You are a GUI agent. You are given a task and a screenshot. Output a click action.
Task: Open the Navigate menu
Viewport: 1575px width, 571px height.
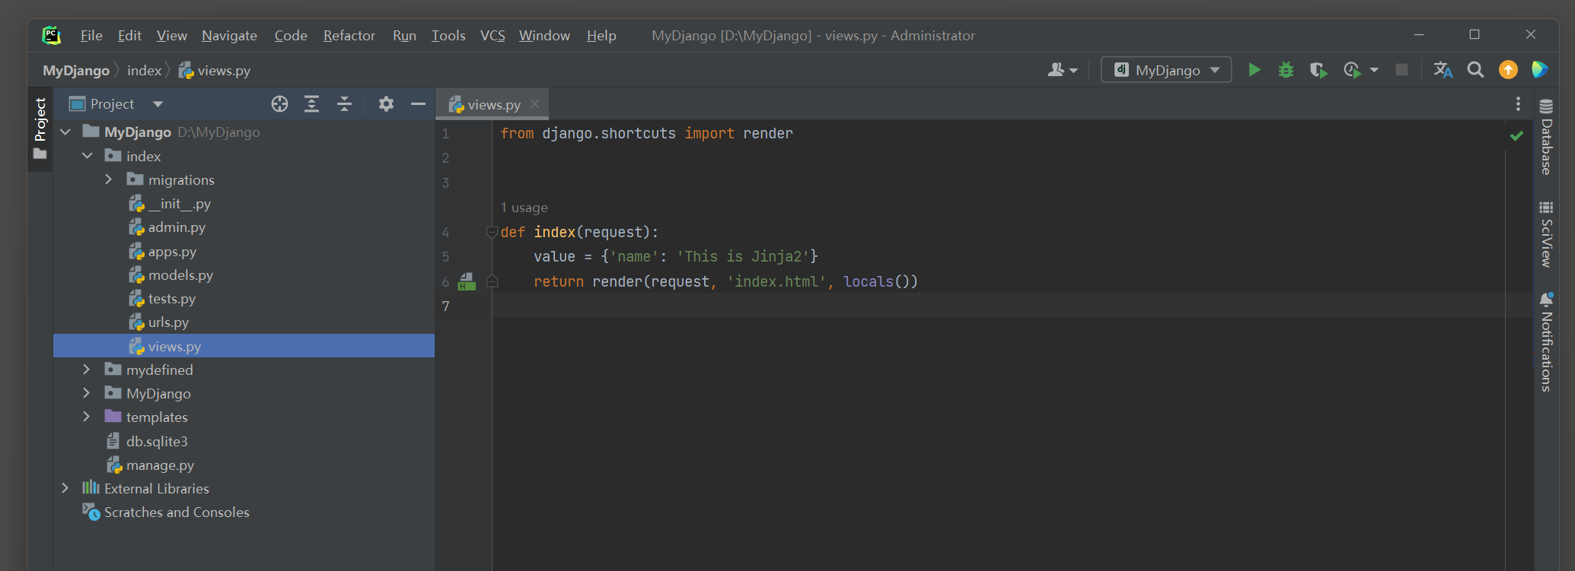pos(229,35)
